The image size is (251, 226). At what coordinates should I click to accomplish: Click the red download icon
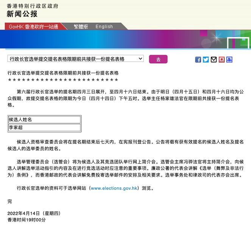pos(221,60)
